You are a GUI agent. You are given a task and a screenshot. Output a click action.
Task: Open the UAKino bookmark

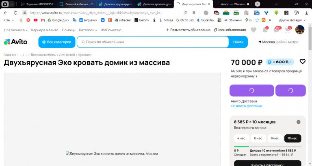[x=142, y=20]
